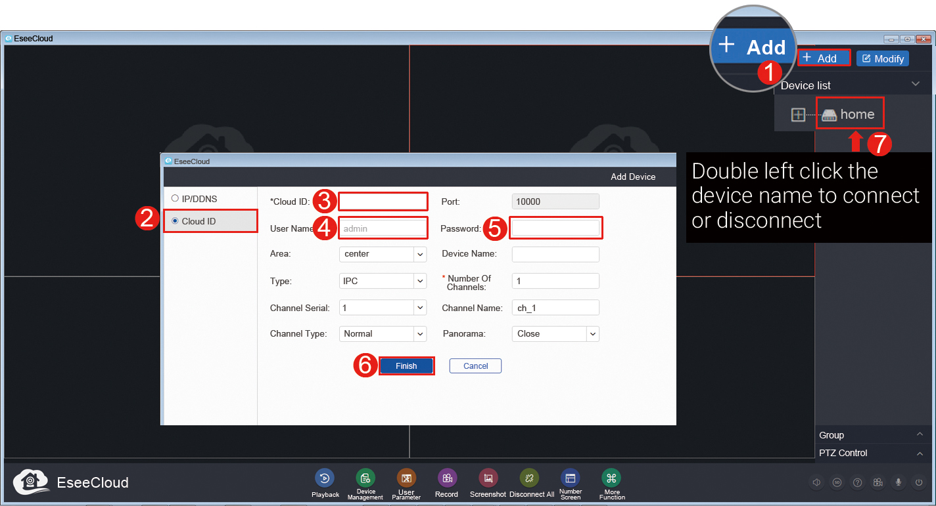Screen dimensions: 936x506
Task: Focus the Device Name field
Action: point(555,254)
